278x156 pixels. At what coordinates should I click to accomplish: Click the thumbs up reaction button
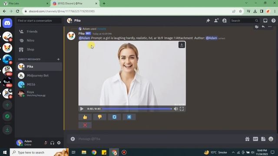85,117
